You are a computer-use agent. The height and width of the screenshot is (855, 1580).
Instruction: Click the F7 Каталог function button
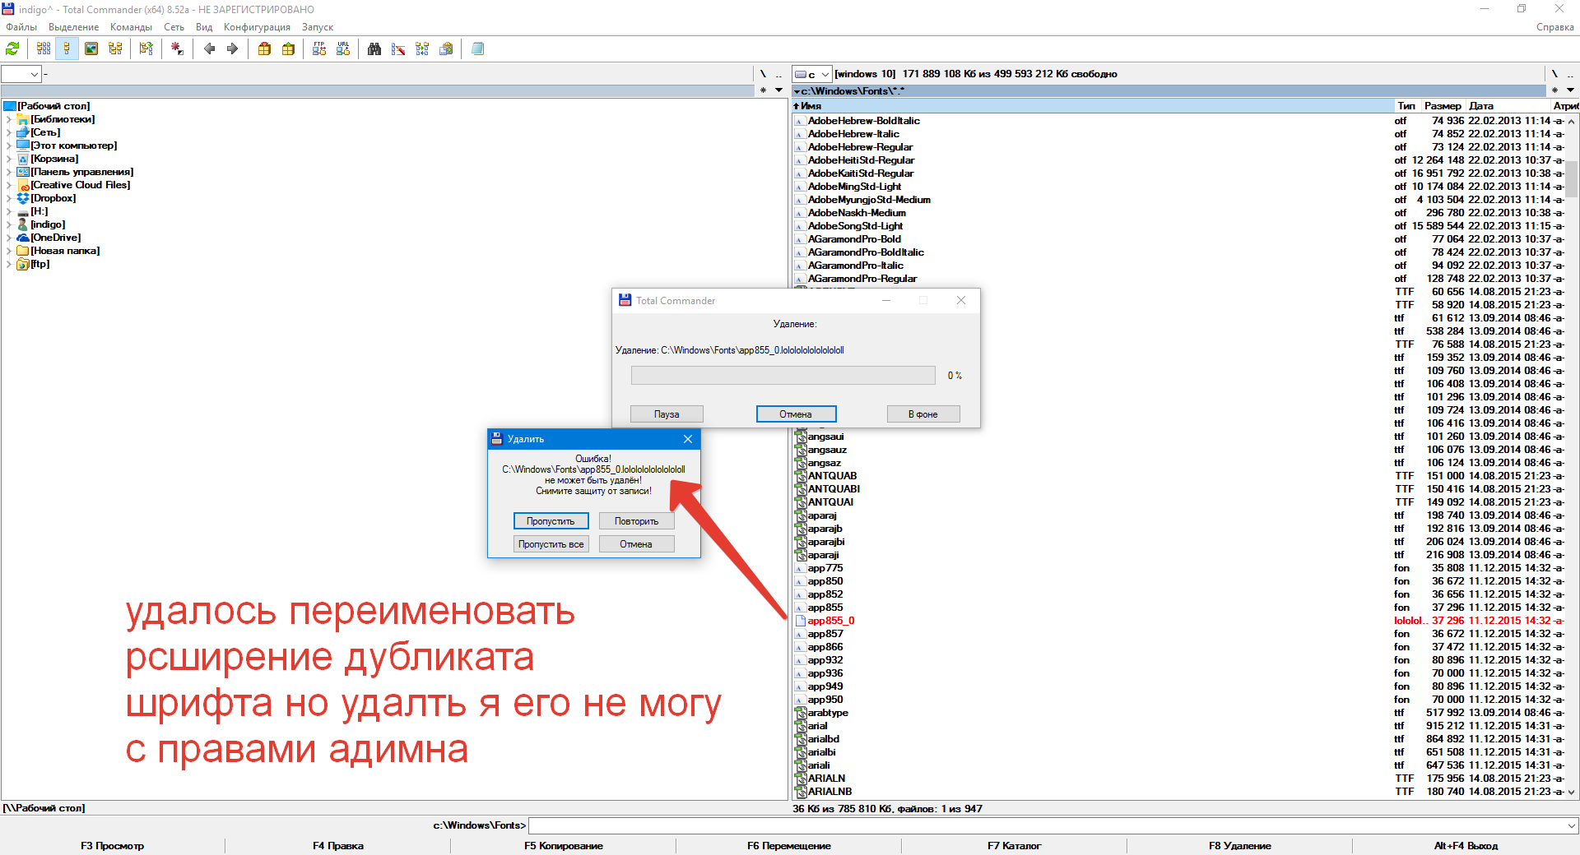(x=1014, y=846)
